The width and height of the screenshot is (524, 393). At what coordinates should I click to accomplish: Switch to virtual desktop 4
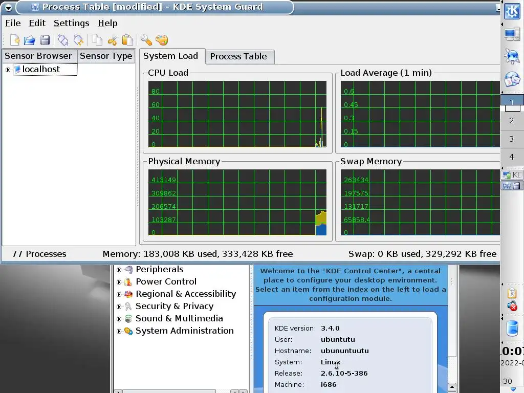511,157
